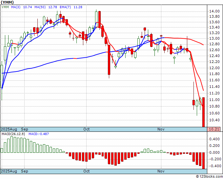
Task: Click the 12.00 price axis label
Action: 214,68
